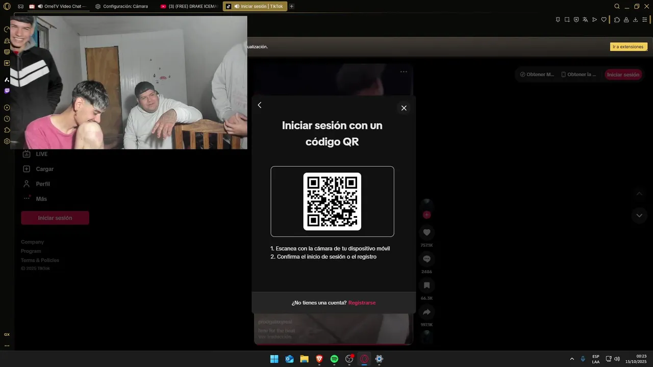Click the Obtener M... button
The width and height of the screenshot is (653, 367).
pyautogui.click(x=537, y=74)
